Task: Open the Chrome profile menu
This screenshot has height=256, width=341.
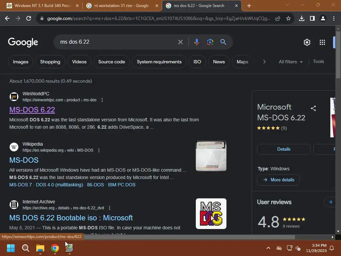Action: coord(323,19)
